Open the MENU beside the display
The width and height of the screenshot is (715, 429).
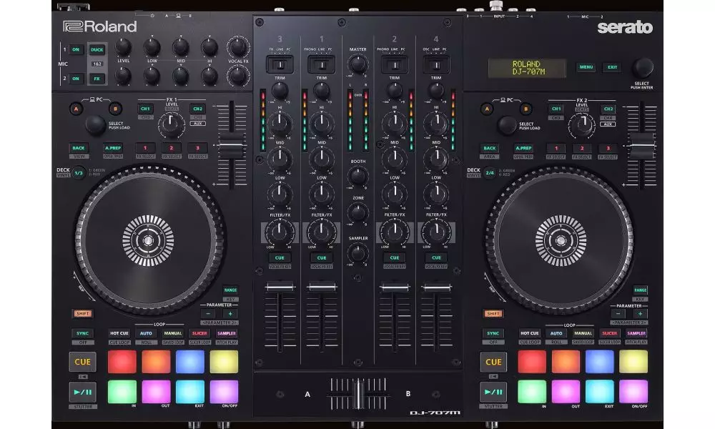(586, 67)
